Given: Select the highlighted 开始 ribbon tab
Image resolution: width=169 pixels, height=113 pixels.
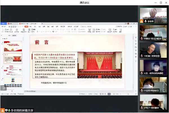Looking at the screenshot, I should pos(27,26).
